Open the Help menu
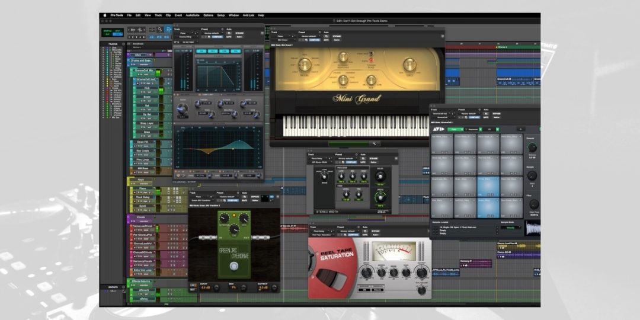640x320 pixels. [x=261, y=15]
